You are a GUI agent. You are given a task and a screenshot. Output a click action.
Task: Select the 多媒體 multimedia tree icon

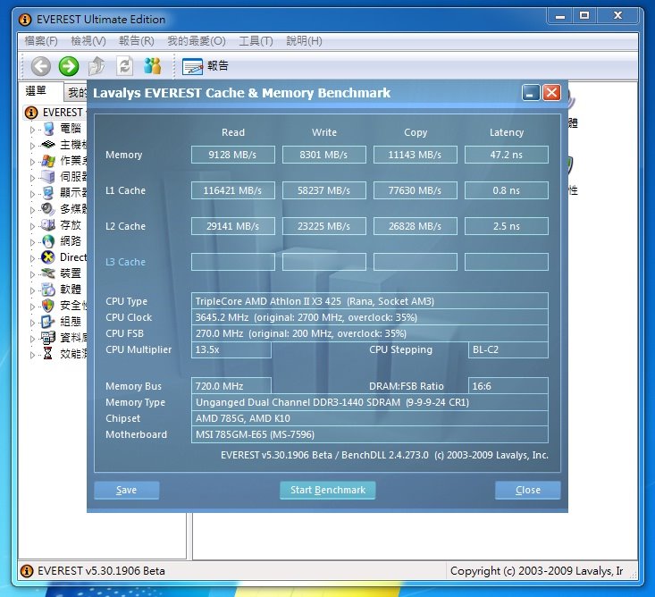tap(48, 209)
